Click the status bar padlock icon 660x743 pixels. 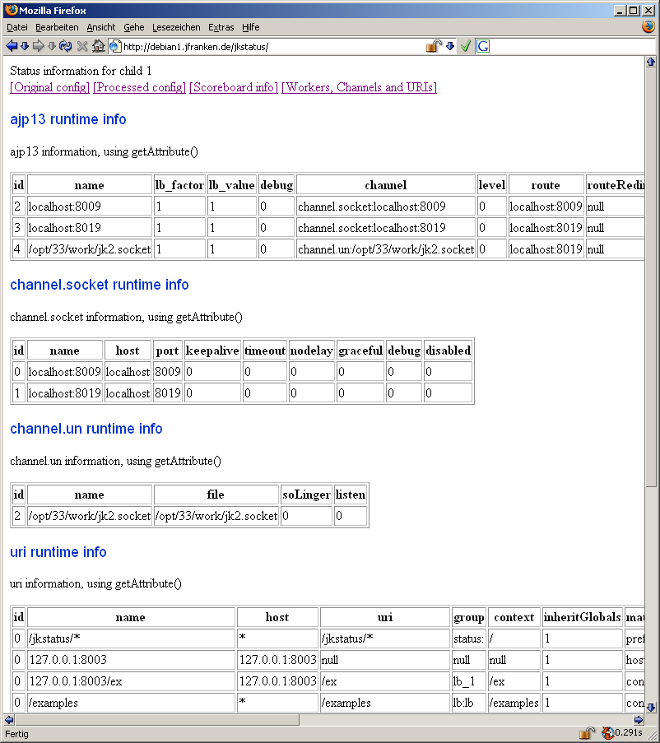click(587, 733)
